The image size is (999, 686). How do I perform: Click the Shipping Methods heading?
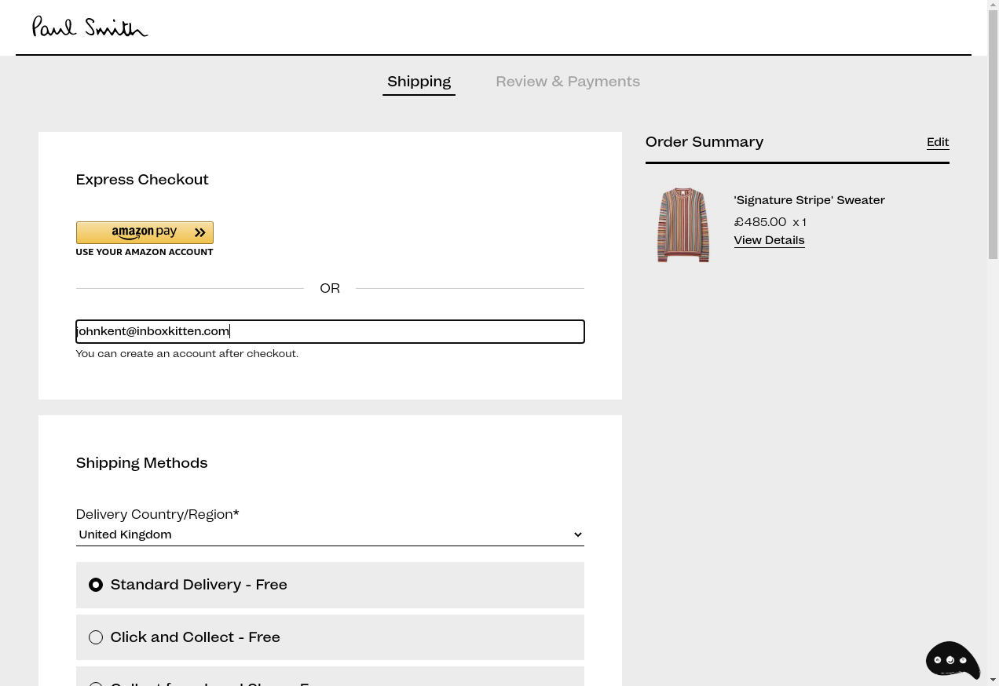pyautogui.click(x=142, y=463)
